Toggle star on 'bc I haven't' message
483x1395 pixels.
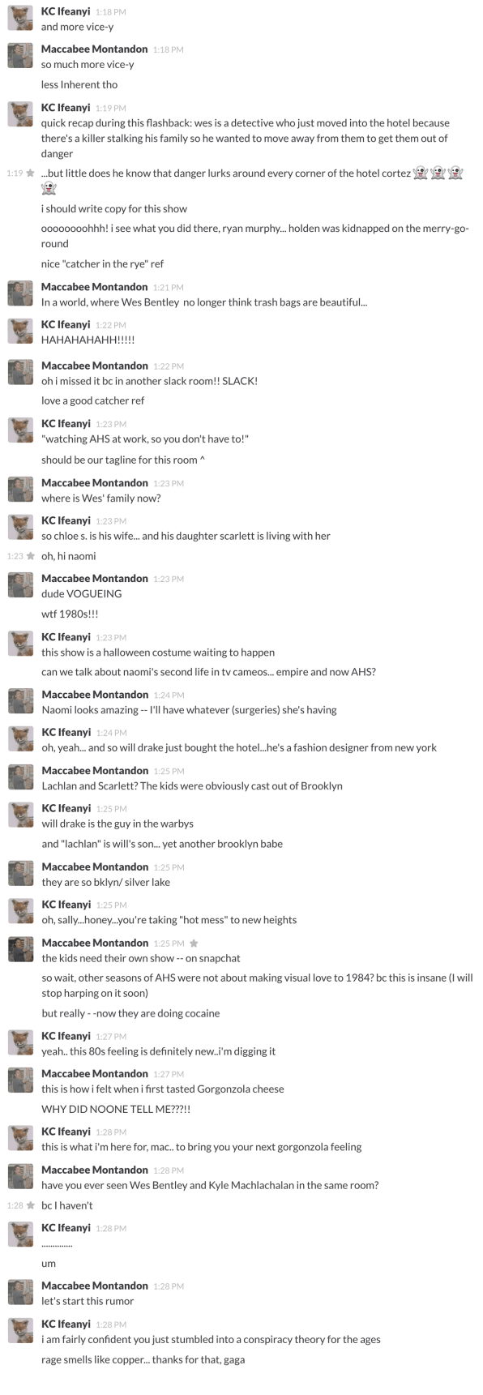pyautogui.click(x=31, y=1205)
